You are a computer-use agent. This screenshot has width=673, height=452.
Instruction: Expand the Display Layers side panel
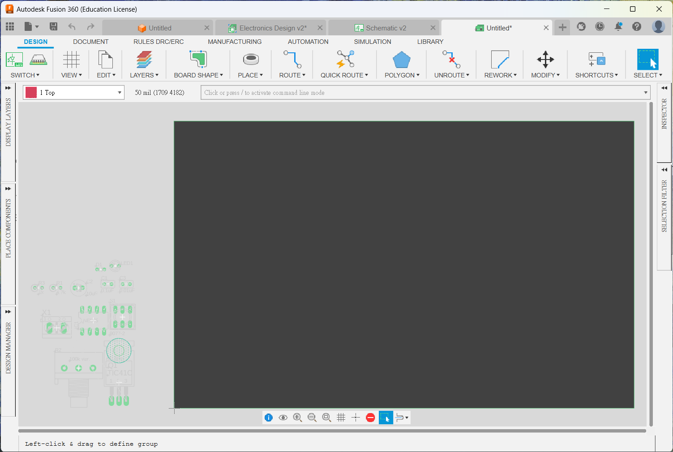[x=8, y=88]
